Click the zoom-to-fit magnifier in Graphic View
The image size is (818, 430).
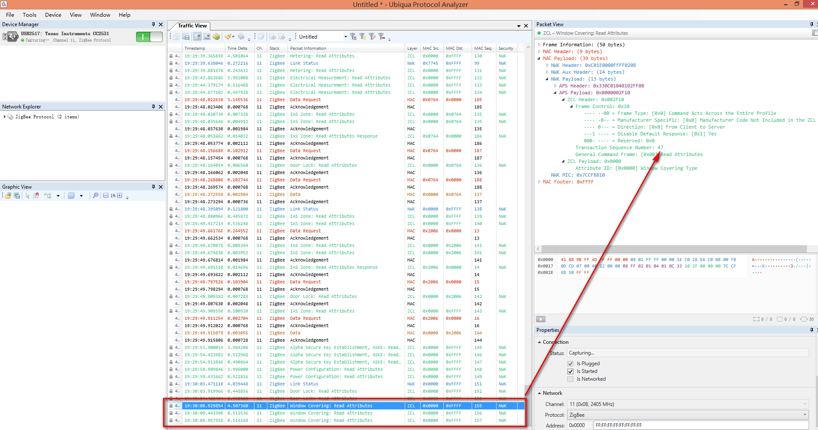click(x=96, y=195)
